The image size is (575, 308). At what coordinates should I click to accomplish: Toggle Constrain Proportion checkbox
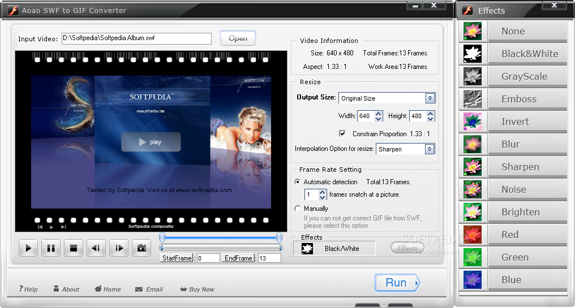[x=342, y=134]
